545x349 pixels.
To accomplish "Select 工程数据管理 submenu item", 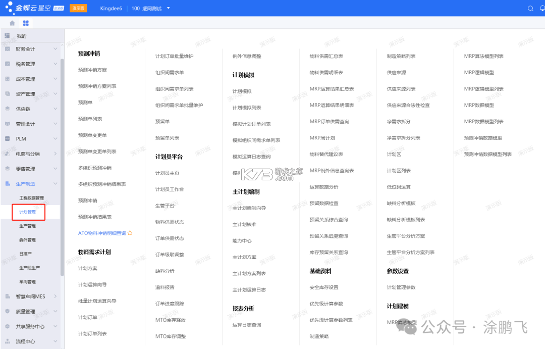I will tap(31, 197).
